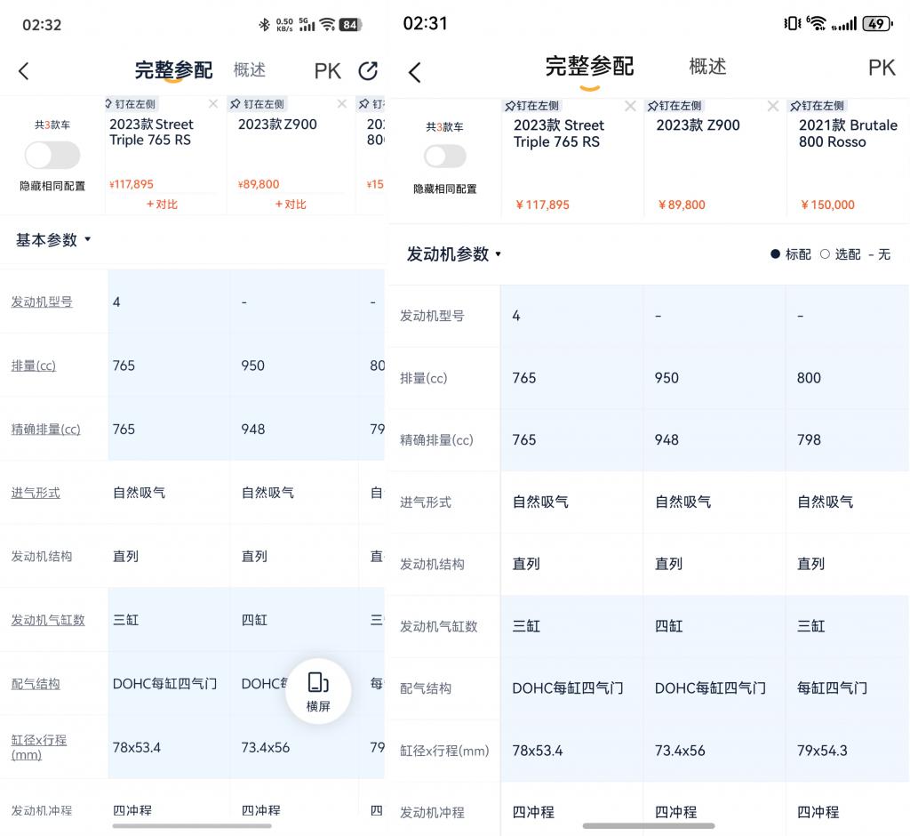Remove Street Triple 765 RS column (right screenshot)
This screenshot has width=910, height=836.
click(x=630, y=106)
